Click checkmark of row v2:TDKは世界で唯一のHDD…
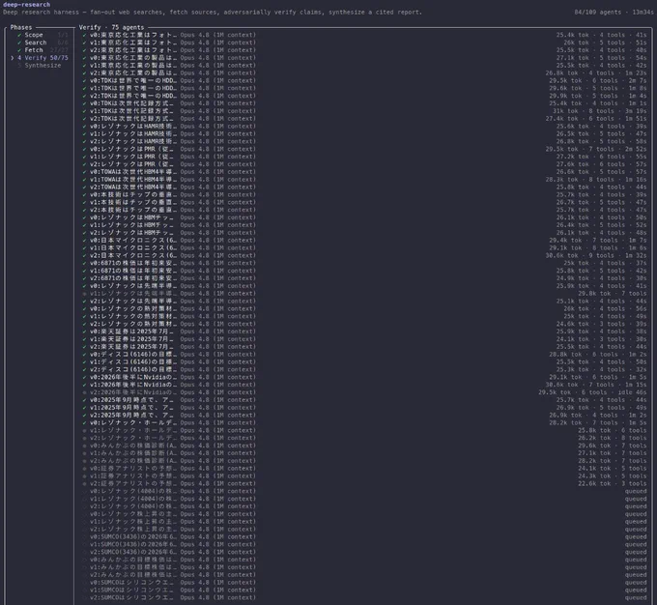The width and height of the screenshot is (657, 605). click(85, 96)
